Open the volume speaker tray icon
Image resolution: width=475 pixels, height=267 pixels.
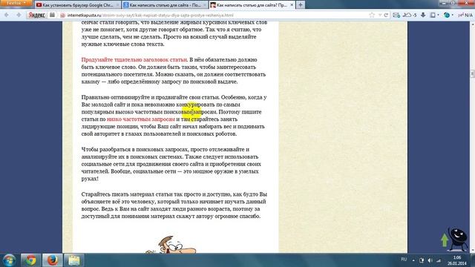pos(430,260)
